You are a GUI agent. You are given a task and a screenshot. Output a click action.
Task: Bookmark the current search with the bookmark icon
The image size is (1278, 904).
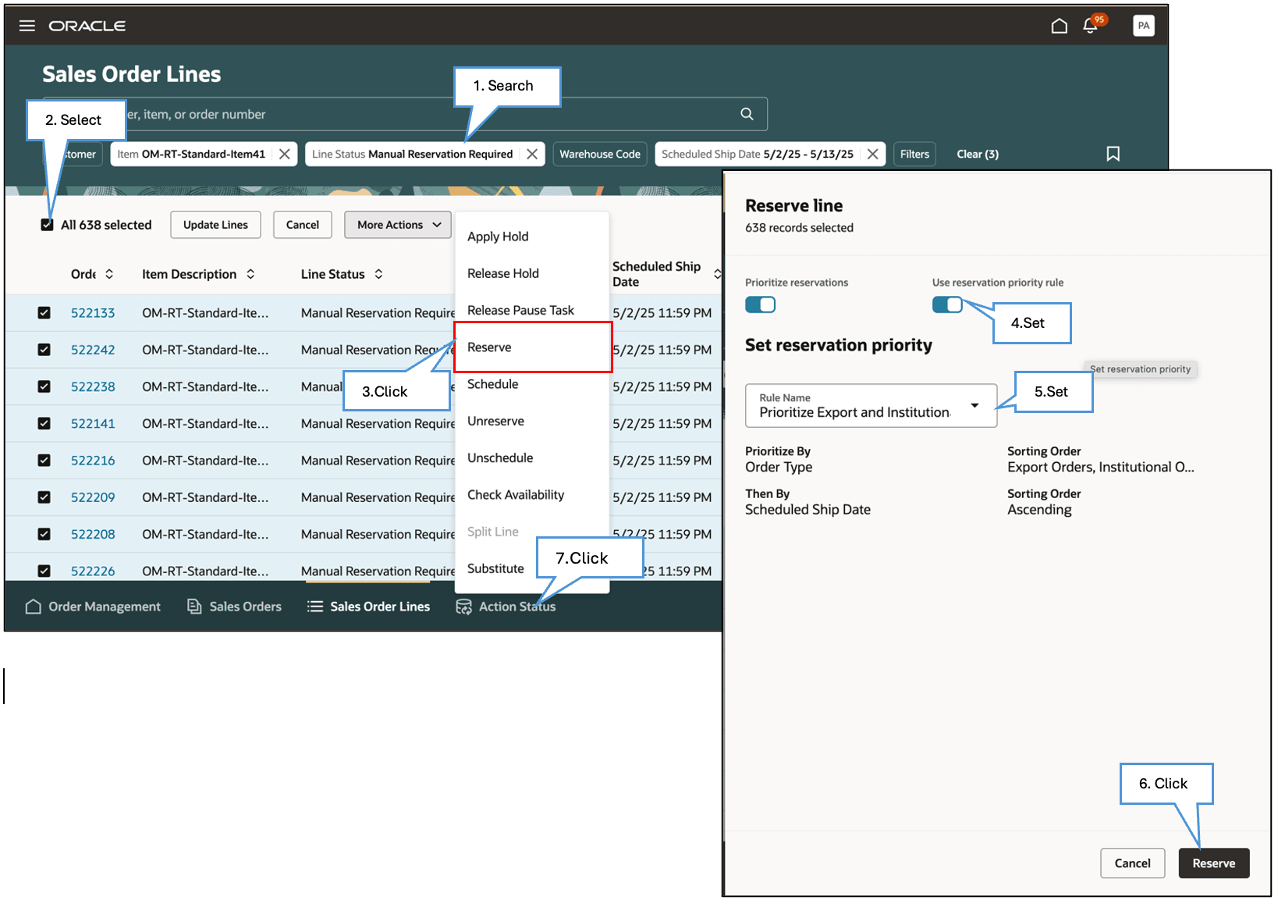click(1113, 154)
